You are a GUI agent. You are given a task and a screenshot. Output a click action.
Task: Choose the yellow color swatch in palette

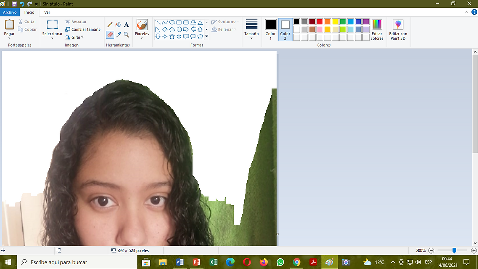point(335,21)
